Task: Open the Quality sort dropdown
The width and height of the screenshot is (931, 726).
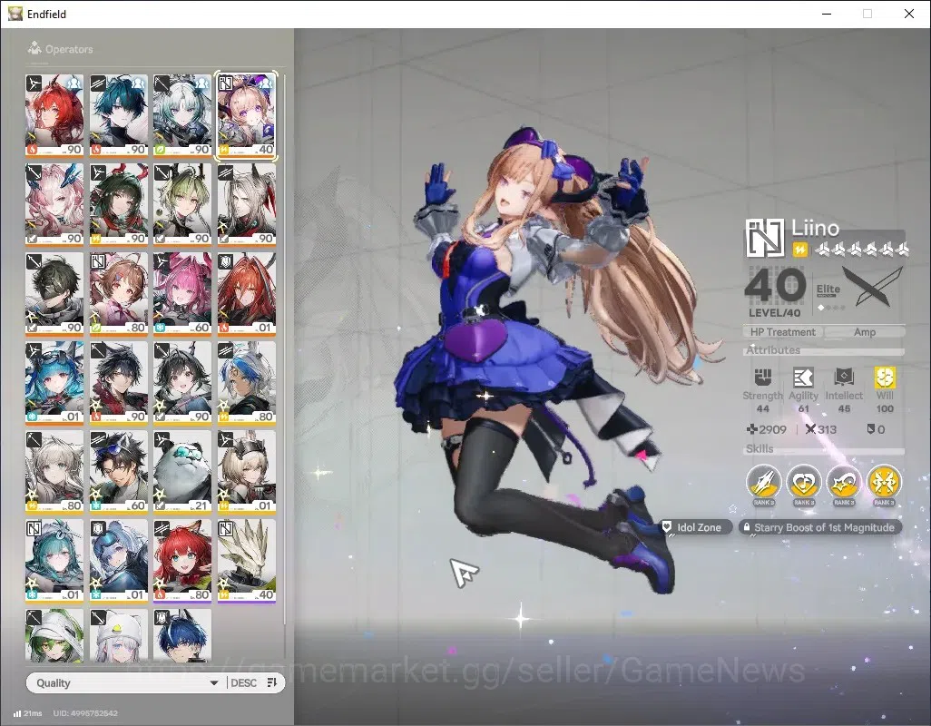Action: 126,682
